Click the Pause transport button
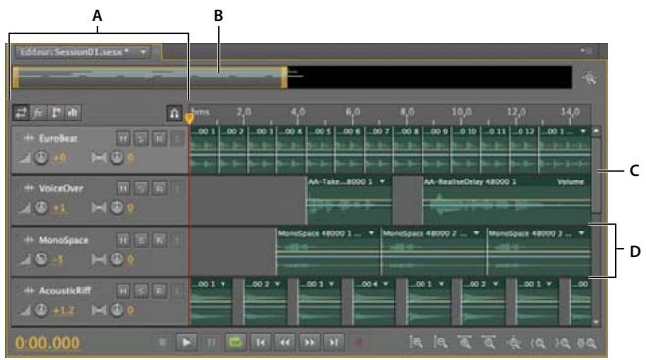Viewport: 646px width, 360px height. click(211, 342)
